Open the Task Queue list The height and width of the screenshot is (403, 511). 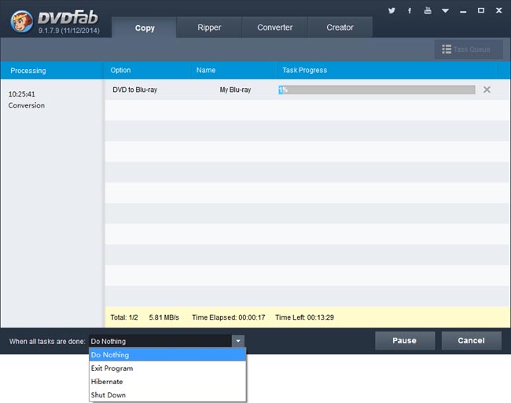tap(469, 49)
